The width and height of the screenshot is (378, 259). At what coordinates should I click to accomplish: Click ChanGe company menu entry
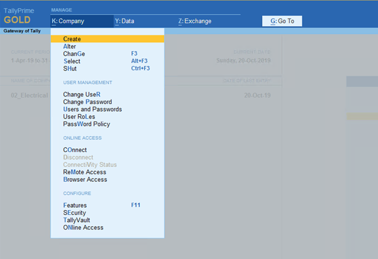click(74, 54)
